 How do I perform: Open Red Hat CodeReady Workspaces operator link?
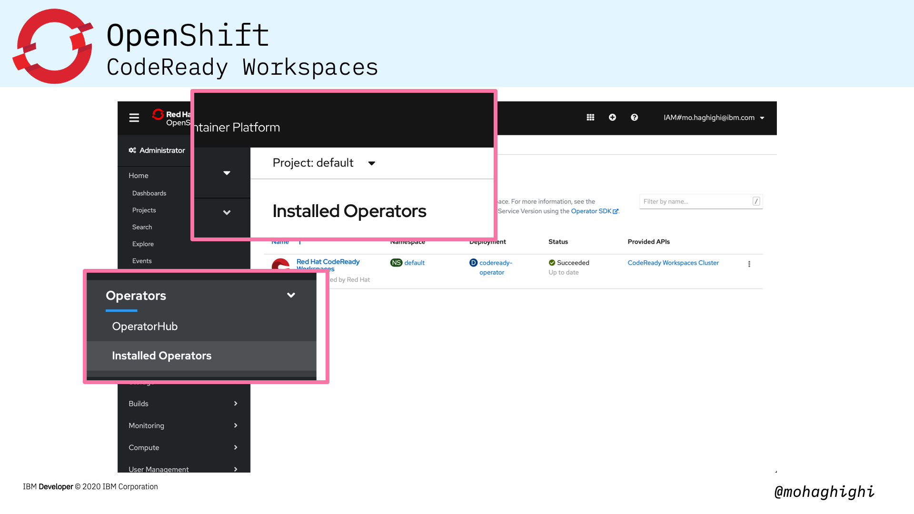pyautogui.click(x=328, y=265)
